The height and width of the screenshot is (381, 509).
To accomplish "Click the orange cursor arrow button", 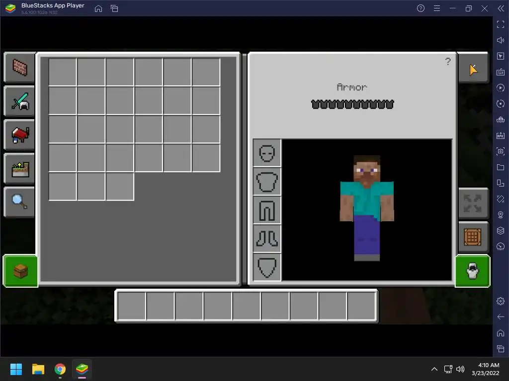I will [x=473, y=69].
